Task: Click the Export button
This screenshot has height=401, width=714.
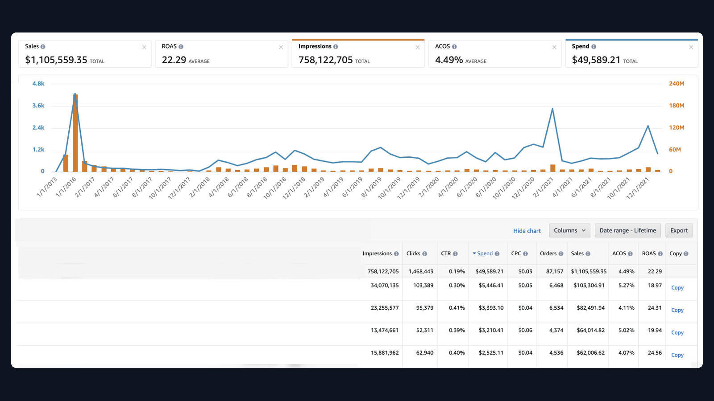Action: [x=679, y=230]
